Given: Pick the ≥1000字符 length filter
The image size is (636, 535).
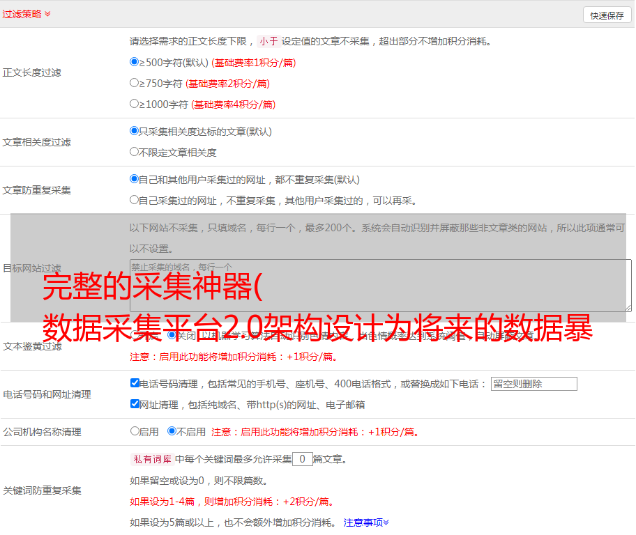Looking at the screenshot, I should (x=135, y=104).
